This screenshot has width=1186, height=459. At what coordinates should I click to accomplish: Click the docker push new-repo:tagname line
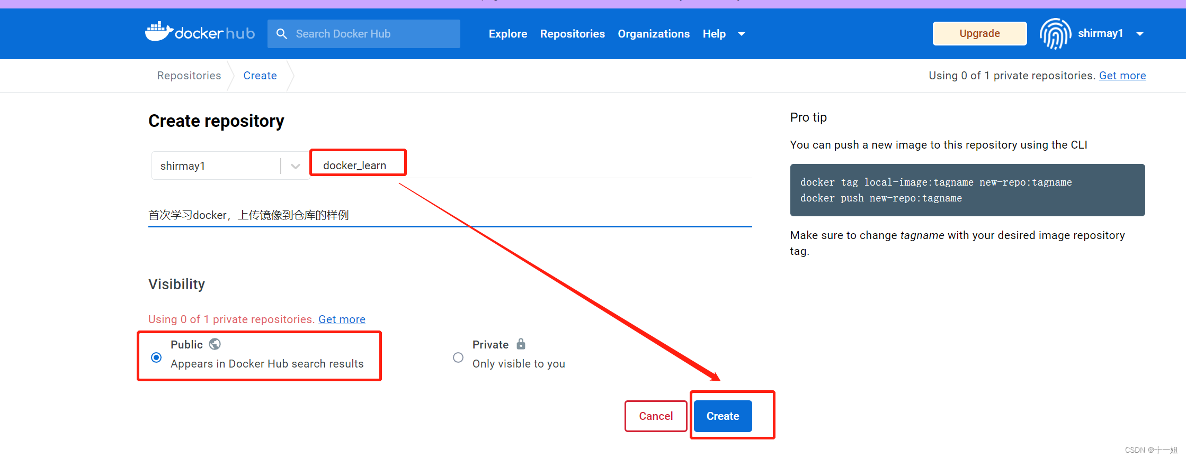[881, 198]
